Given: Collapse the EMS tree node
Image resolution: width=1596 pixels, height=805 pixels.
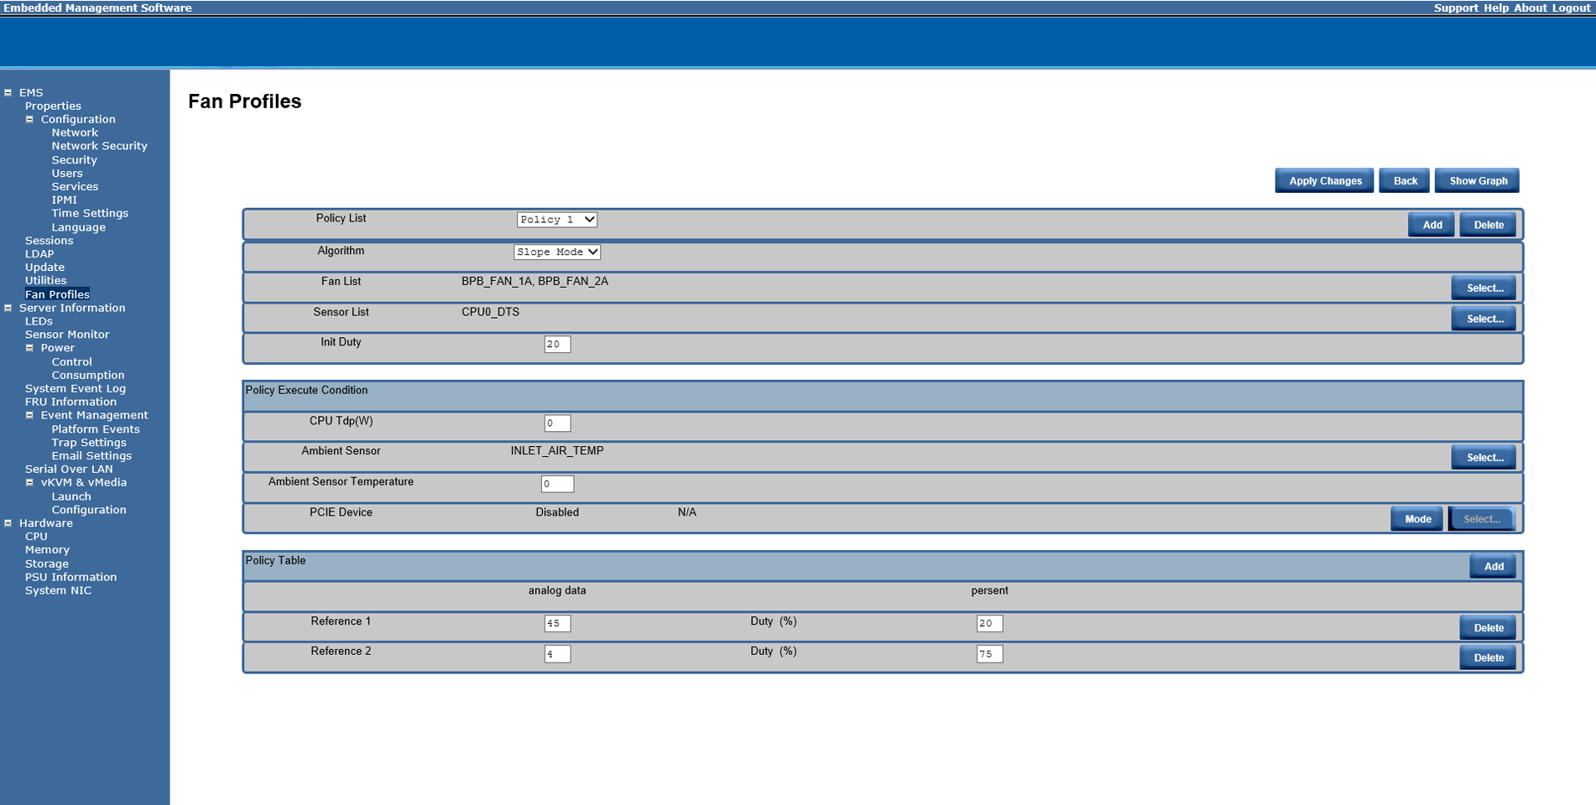Looking at the screenshot, I should click(8, 93).
